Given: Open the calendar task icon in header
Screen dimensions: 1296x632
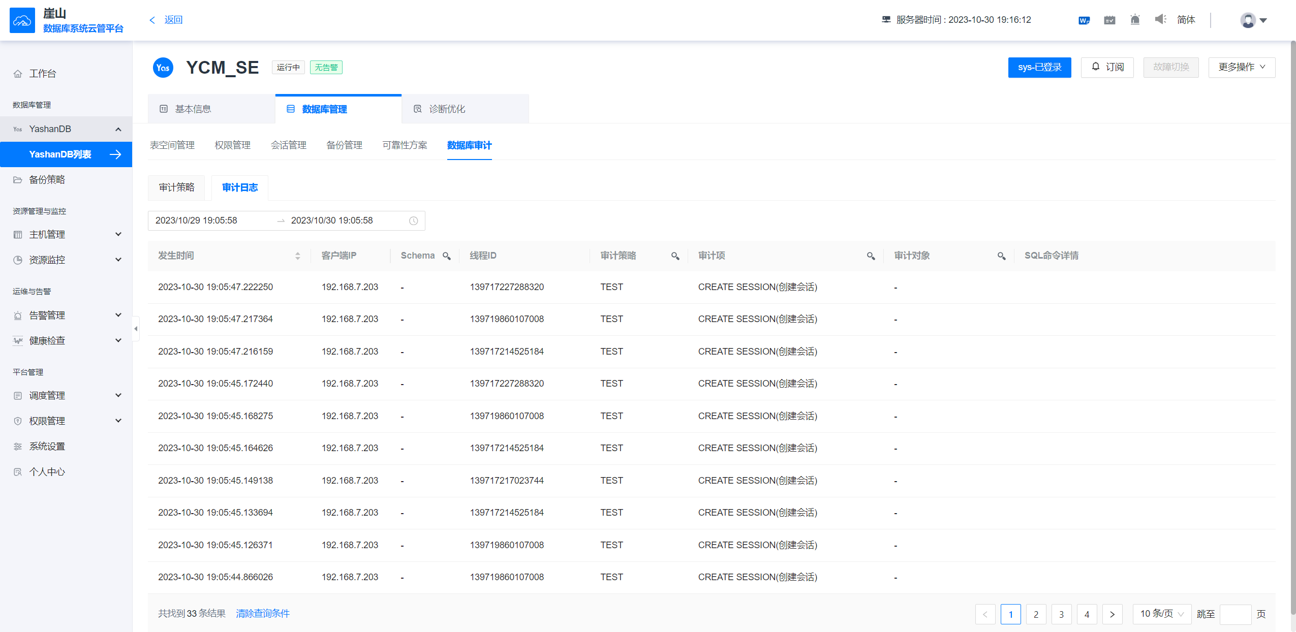Looking at the screenshot, I should 1109,20.
